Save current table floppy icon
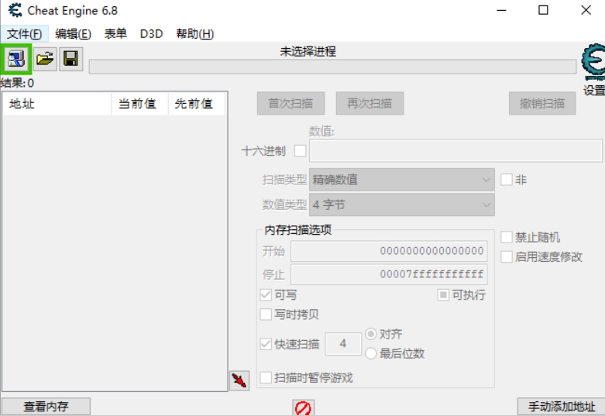This screenshot has height=416, width=605. pos(70,59)
